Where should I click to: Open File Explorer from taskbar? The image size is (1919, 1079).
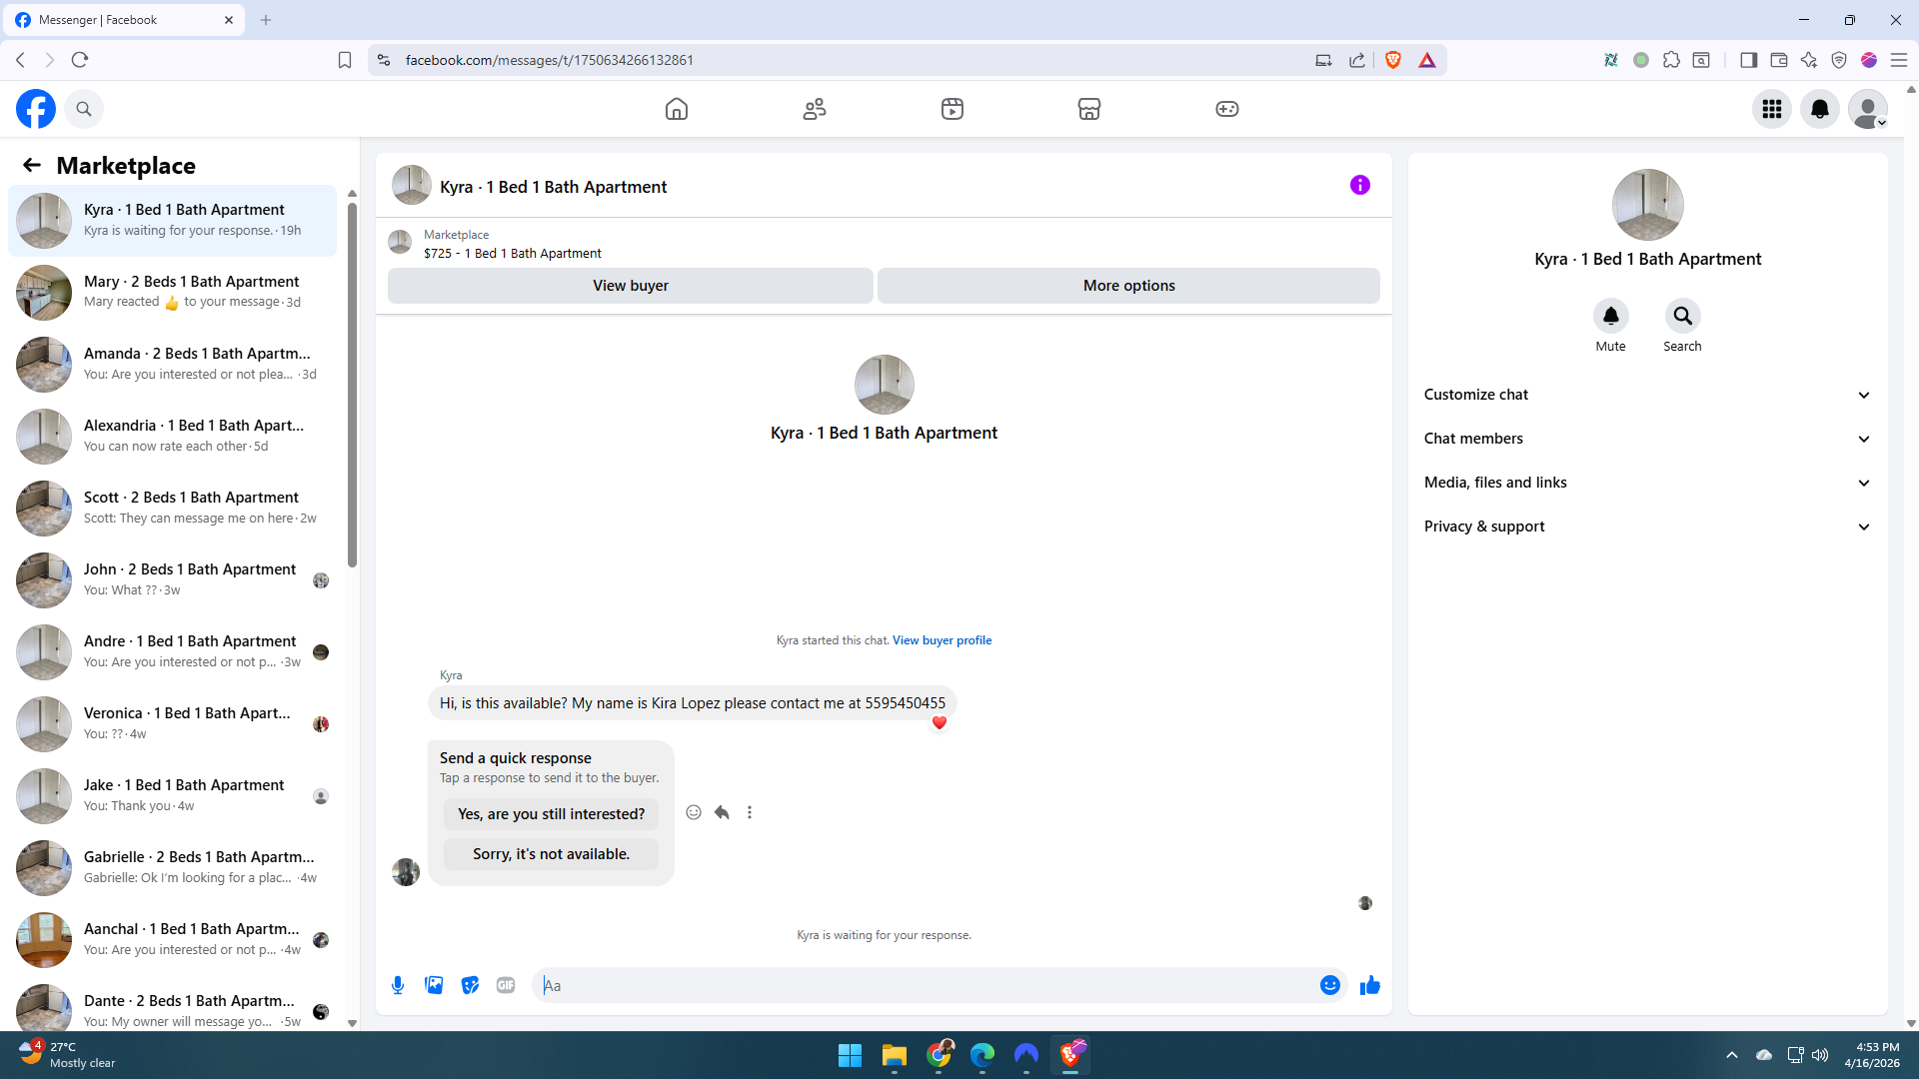894,1055
